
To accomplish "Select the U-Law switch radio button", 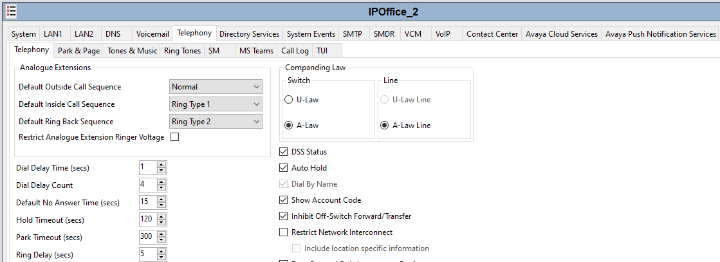I will [x=288, y=100].
